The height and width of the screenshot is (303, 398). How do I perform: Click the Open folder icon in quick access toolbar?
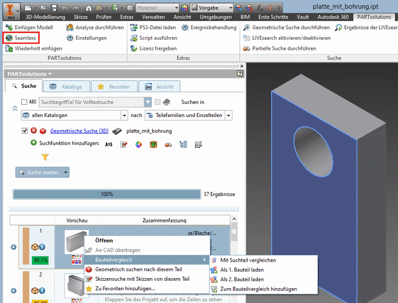click(x=44, y=8)
